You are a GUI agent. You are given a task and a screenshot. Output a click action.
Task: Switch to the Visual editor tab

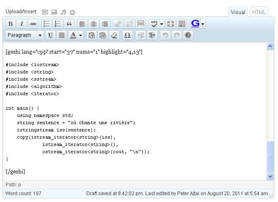point(238,12)
